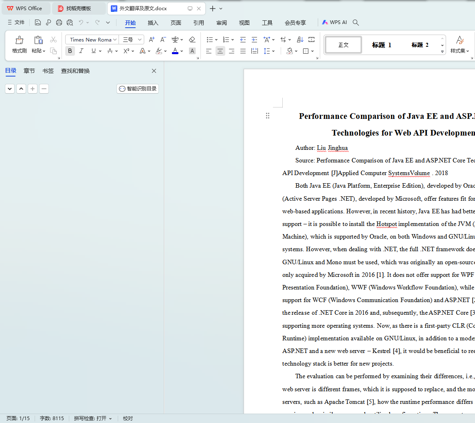Toggle Strikethrough formatting
This screenshot has height=423, width=475.
tap(110, 51)
